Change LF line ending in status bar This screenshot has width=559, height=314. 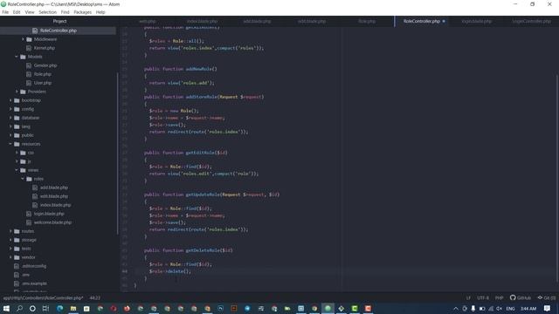click(468, 298)
